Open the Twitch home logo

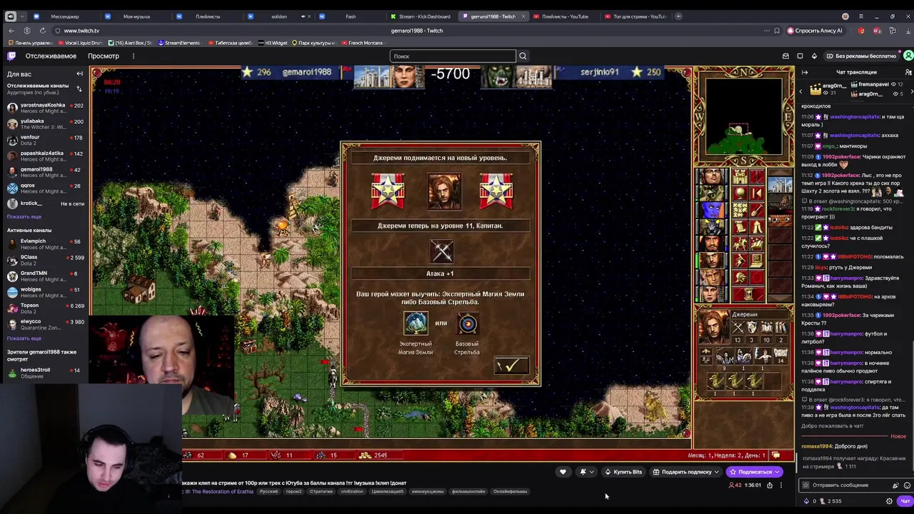point(11,56)
